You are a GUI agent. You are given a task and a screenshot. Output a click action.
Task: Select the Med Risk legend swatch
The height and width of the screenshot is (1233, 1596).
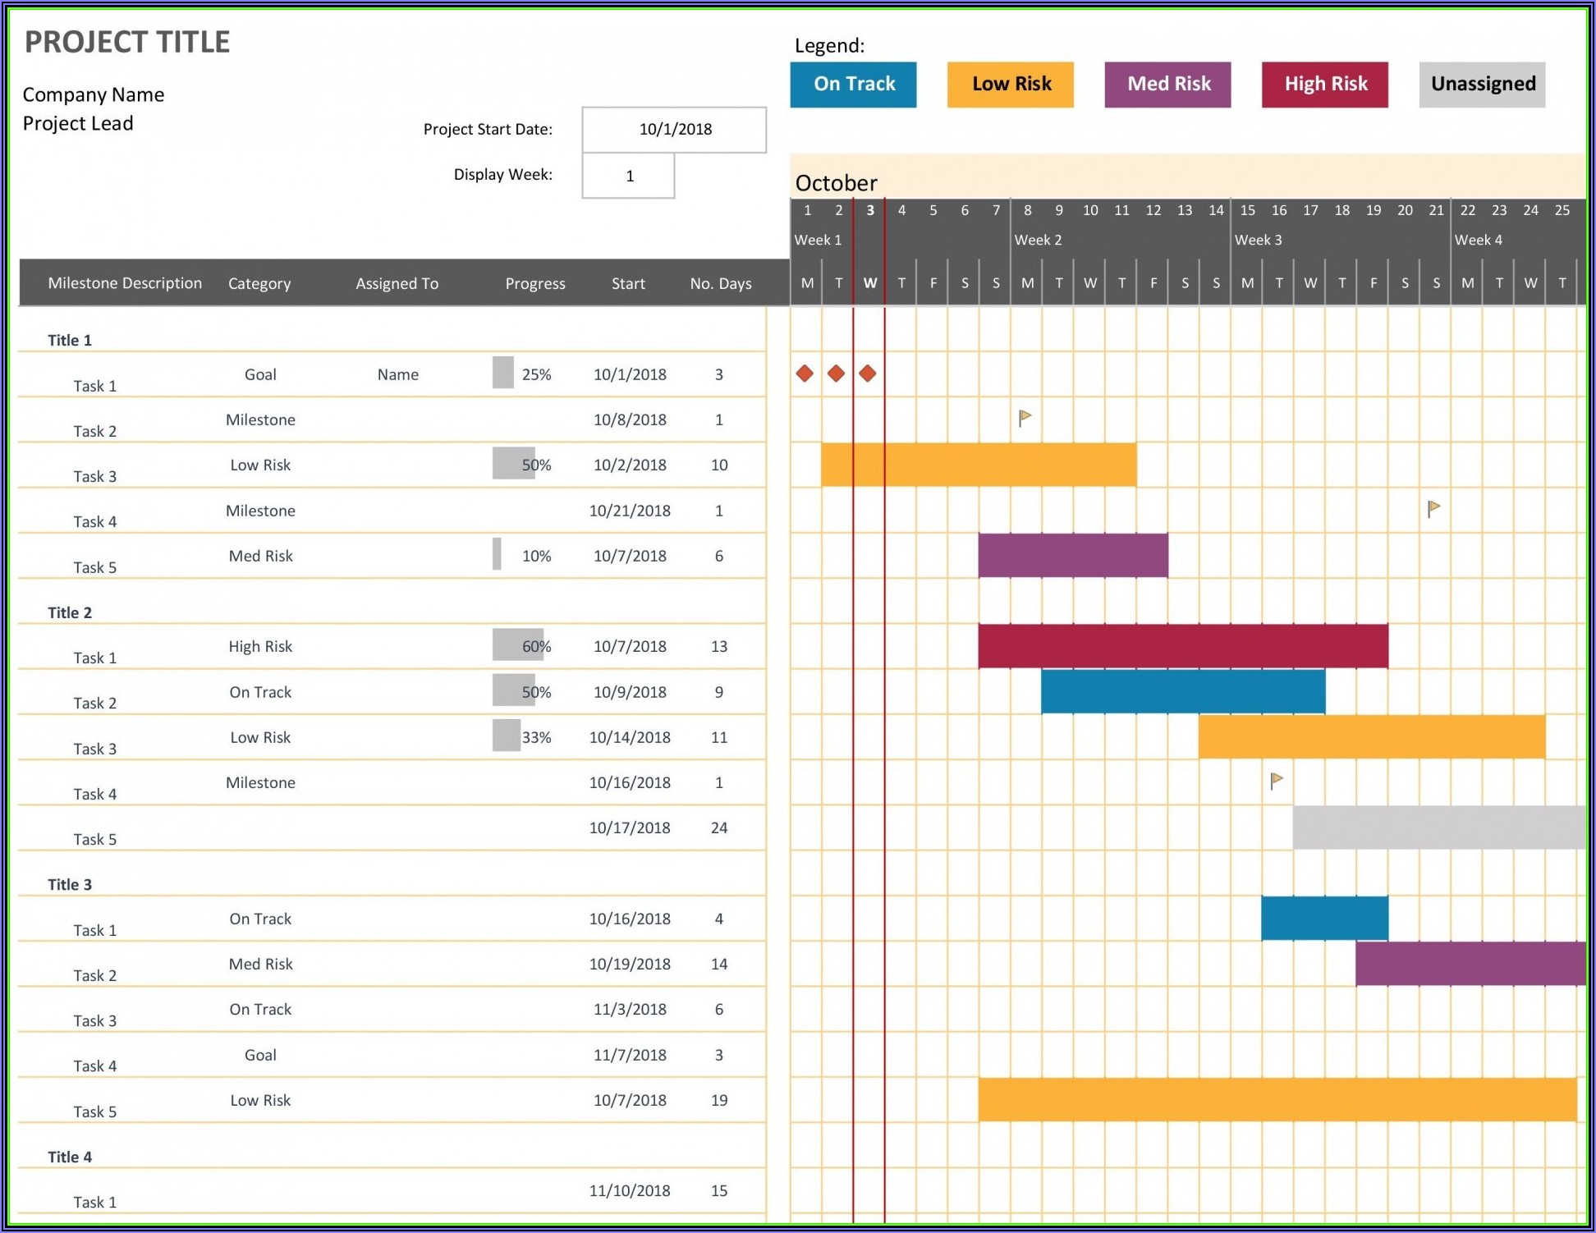(1167, 85)
